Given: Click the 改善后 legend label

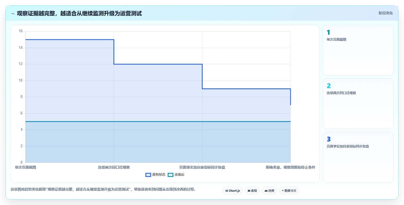Looking at the screenshot, I should 179,175.
